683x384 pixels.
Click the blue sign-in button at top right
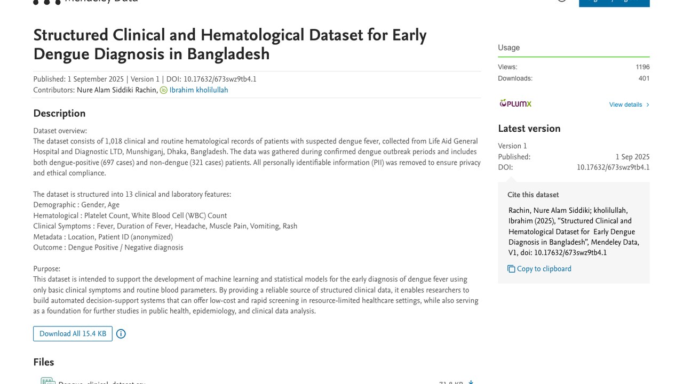click(614, 2)
